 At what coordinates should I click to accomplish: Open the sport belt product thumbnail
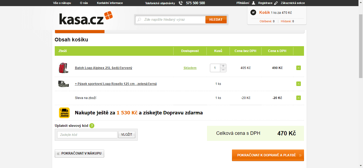(x=63, y=84)
